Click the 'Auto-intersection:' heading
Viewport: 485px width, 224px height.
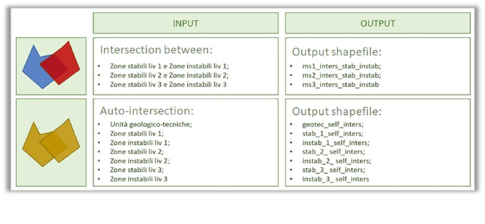144,111
